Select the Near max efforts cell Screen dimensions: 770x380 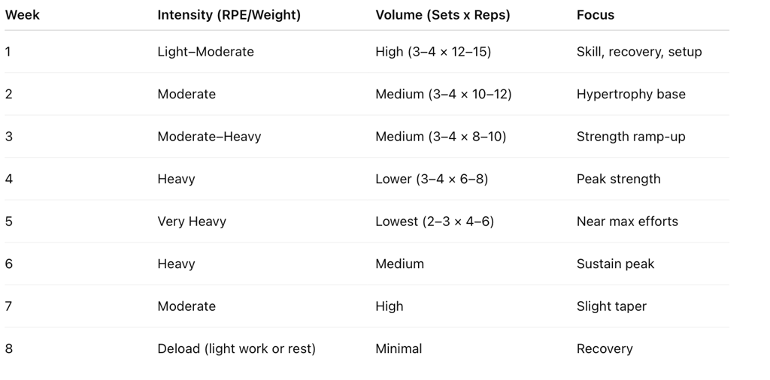pyautogui.click(x=627, y=222)
